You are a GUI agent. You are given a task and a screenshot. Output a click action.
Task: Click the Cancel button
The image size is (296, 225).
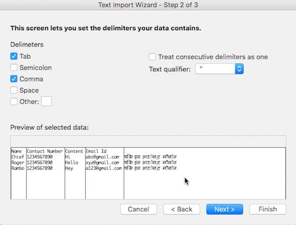tap(139, 209)
